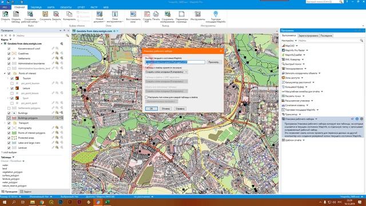366x206 pixels.
Task: Click the Сохранить (Save) ribbon icon
Action: pyautogui.click(x=45, y=14)
